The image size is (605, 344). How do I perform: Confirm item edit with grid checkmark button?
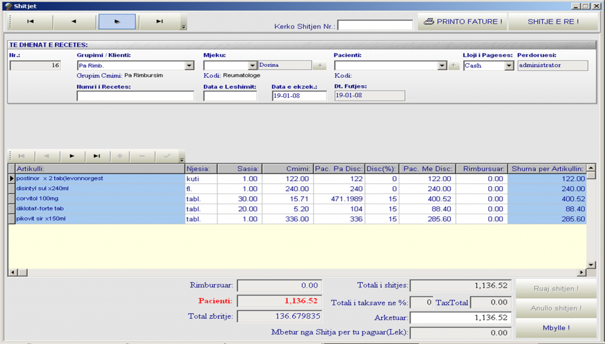tap(167, 156)
